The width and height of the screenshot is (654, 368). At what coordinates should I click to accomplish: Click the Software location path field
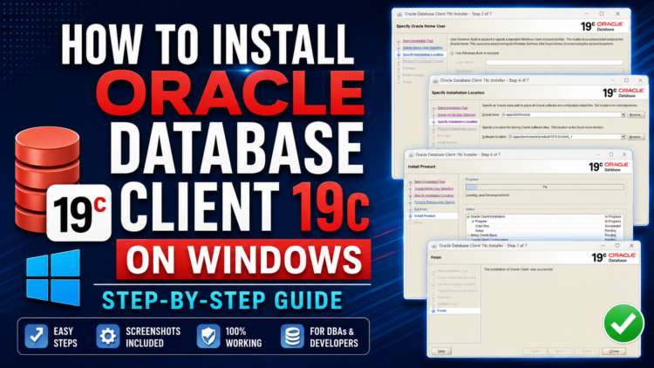point(564,137)
